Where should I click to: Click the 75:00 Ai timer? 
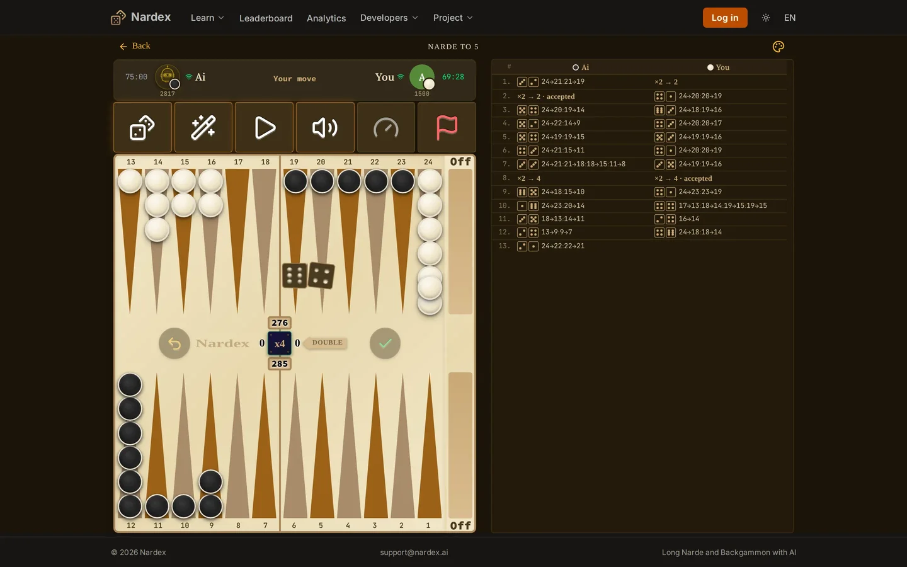tap(136, 77)
